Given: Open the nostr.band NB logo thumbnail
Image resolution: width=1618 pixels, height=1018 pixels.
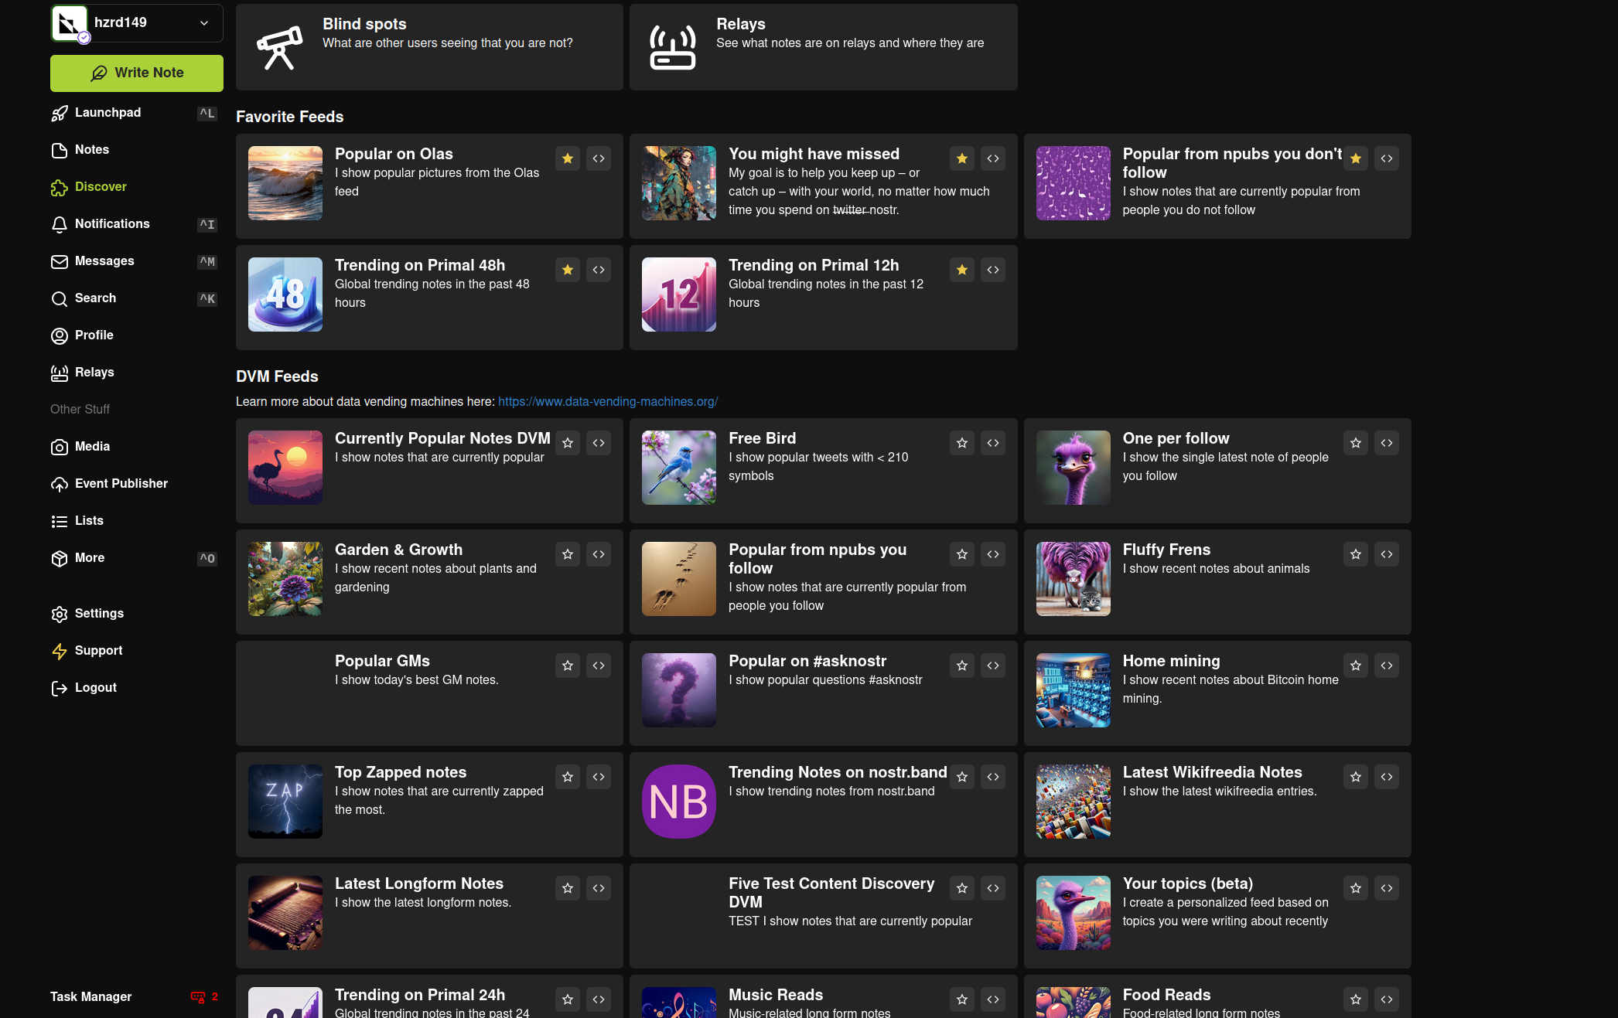Looking at the screenshot, I should [x=679, y=802].
